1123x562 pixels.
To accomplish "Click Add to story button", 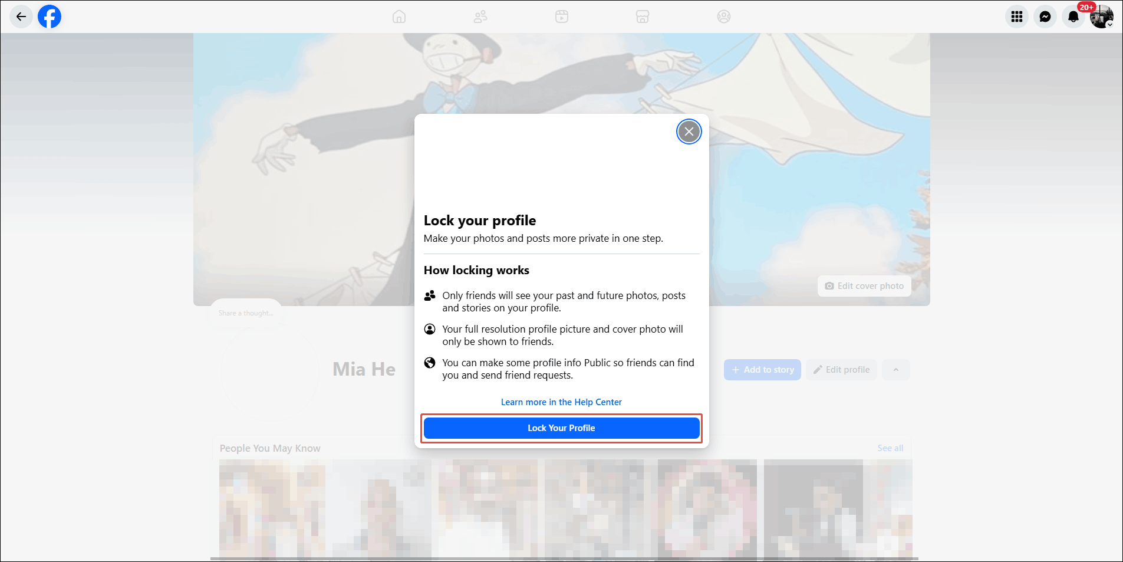I will point(762,370).
